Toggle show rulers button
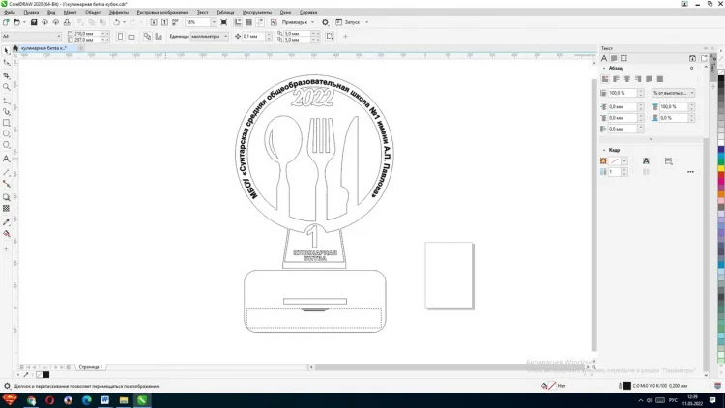 click(238, 22)
